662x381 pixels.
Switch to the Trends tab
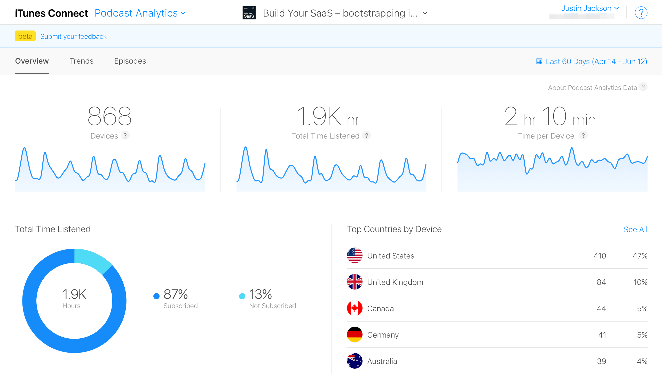tap(81, 61)
